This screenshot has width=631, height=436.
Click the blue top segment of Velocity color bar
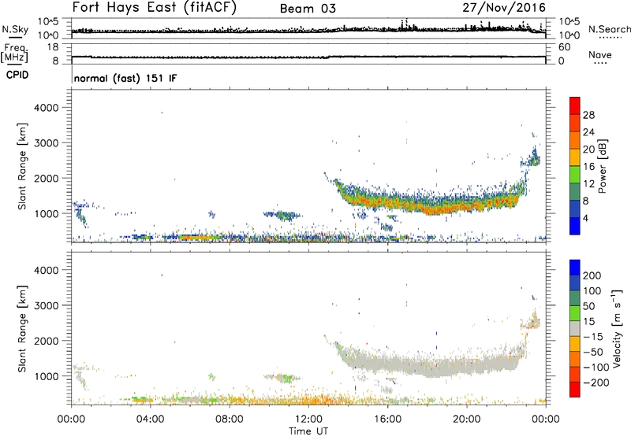point(575,268)
